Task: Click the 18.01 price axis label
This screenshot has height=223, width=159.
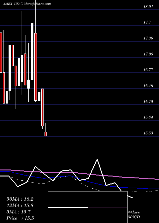Action: click(148, 7)
